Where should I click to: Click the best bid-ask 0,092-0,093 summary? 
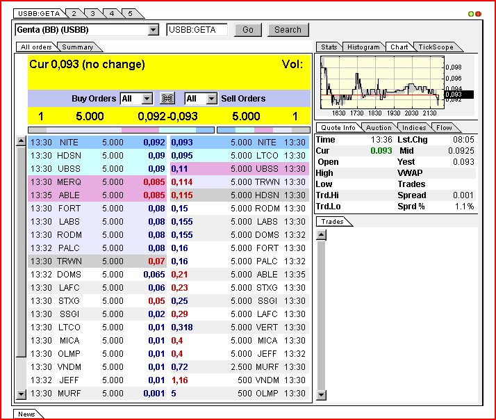coord(167,116)
